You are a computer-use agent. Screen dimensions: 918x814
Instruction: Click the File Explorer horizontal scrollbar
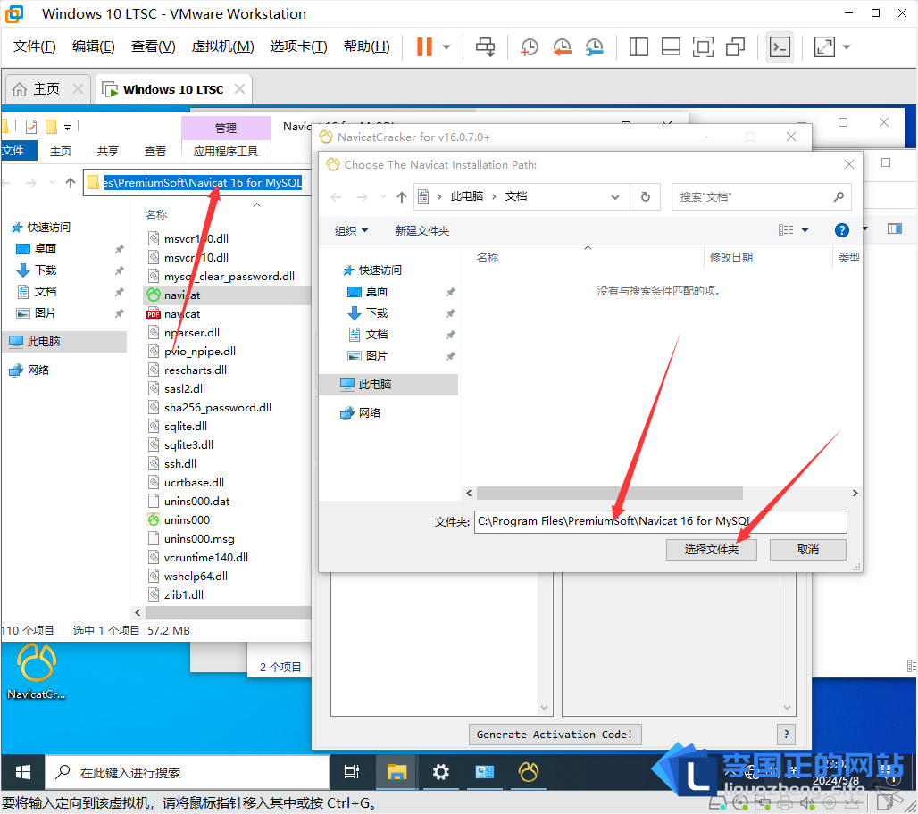tap(229, 612)
